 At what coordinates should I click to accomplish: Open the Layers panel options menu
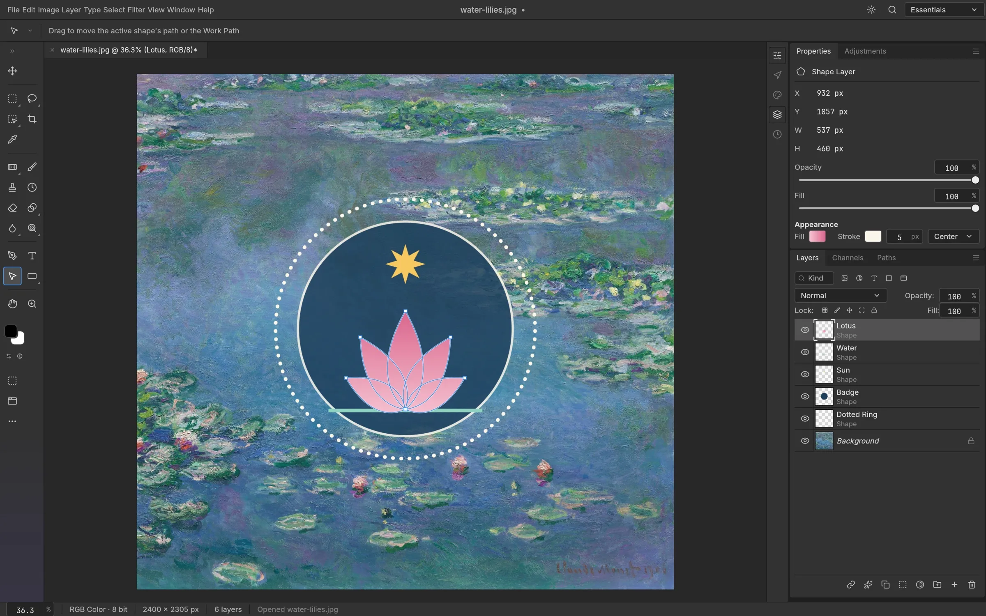coord(976,258)
